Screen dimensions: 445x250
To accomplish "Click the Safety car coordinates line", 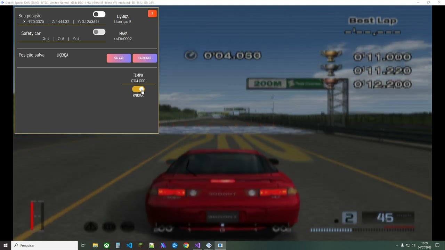I will click(x=62, y=39).
